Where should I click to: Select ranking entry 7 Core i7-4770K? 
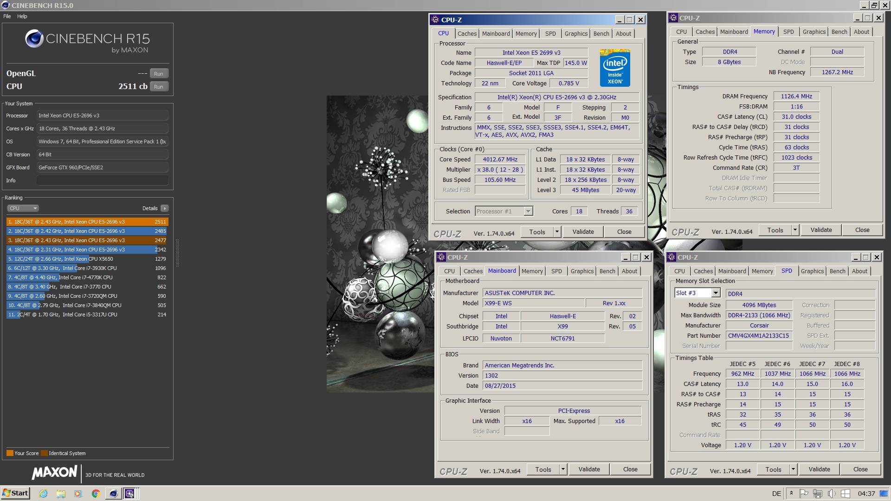point(87,277)
